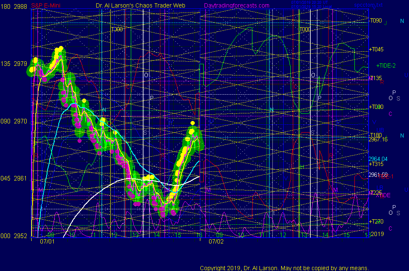The width and height of the screenshot is (409, 271).
Task: Click the 090 degree label beside 2970
Action: point(5,121)
